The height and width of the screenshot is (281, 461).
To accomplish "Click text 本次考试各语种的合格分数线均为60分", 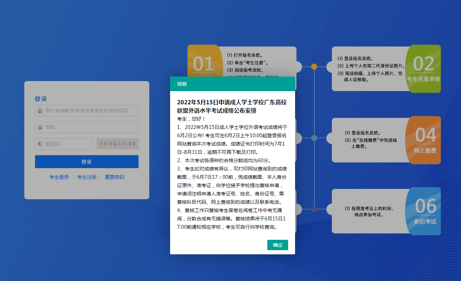I will [x=224, y=160].
